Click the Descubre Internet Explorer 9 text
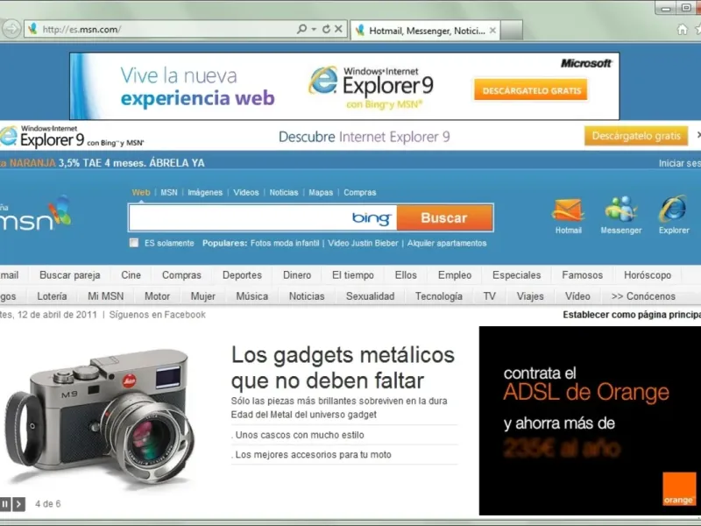The image size is (701, 526). (x=364, y=137)
